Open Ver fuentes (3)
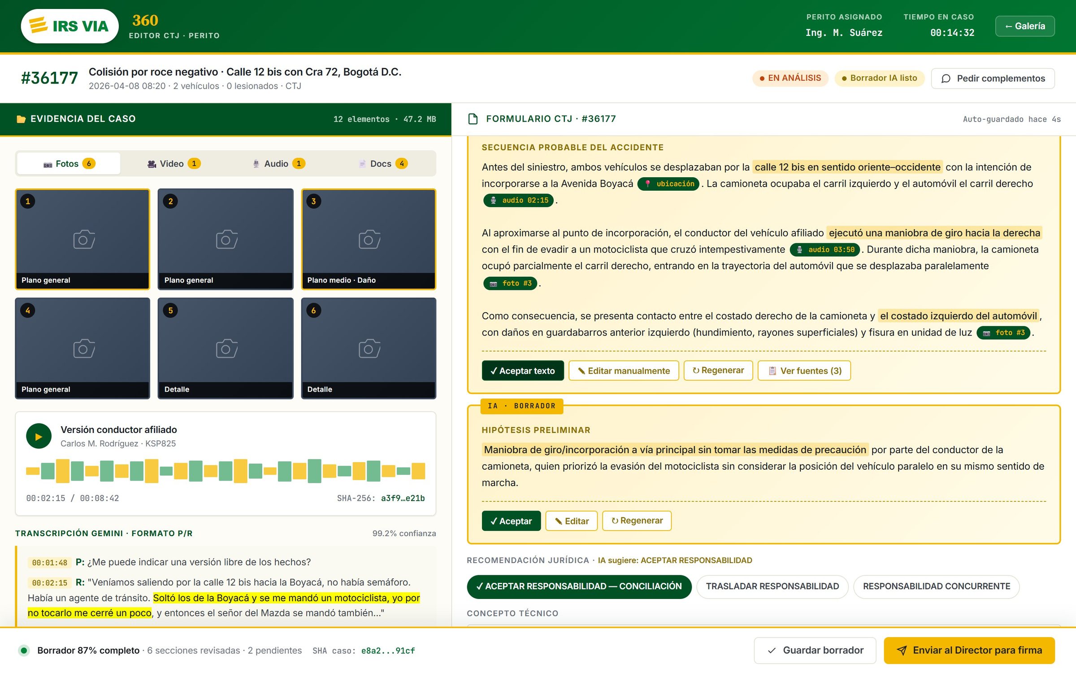Image resolution: width=1076 pixels, height=673 pixels. [804, 371]
